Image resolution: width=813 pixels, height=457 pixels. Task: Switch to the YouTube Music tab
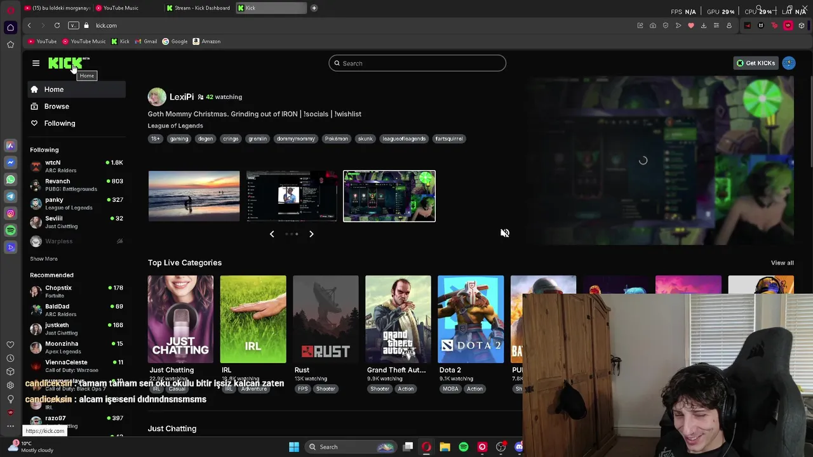point(126,8)
